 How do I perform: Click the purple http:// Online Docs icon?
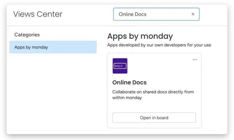coord(120,66)
